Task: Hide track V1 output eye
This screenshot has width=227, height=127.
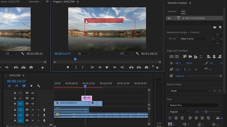Action: point(33,104)
